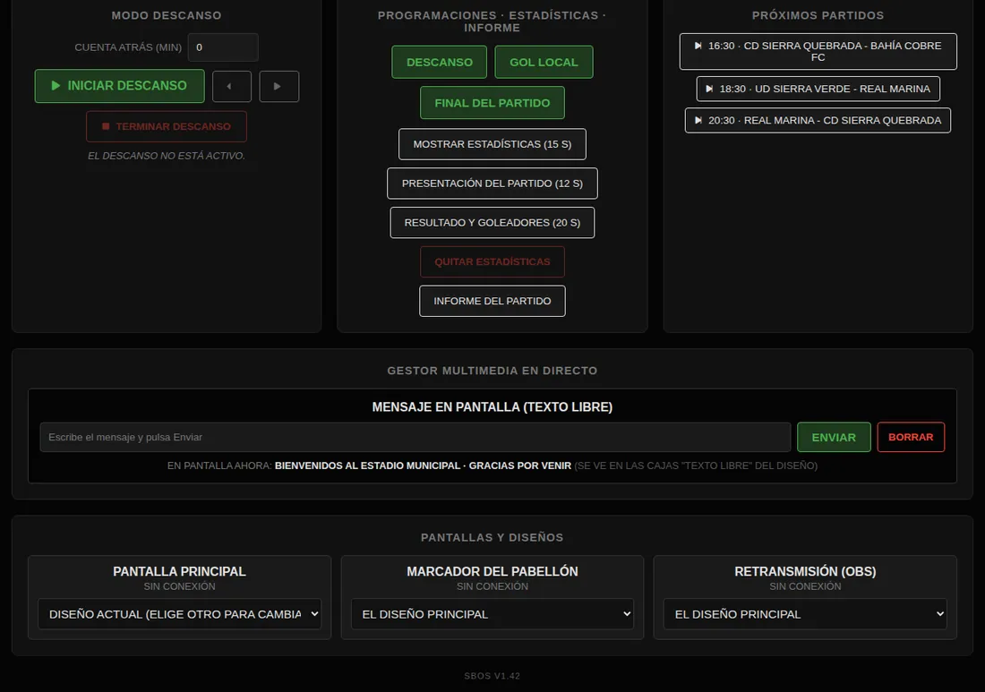Display Resultado y Goleadores (20 s)
Screen dimensions: 985x692
click(x=492, y=222)
